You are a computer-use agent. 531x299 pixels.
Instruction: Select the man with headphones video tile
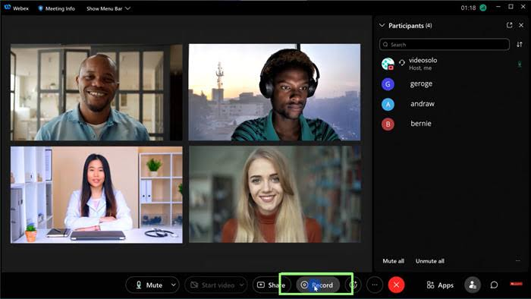[275, 92]
